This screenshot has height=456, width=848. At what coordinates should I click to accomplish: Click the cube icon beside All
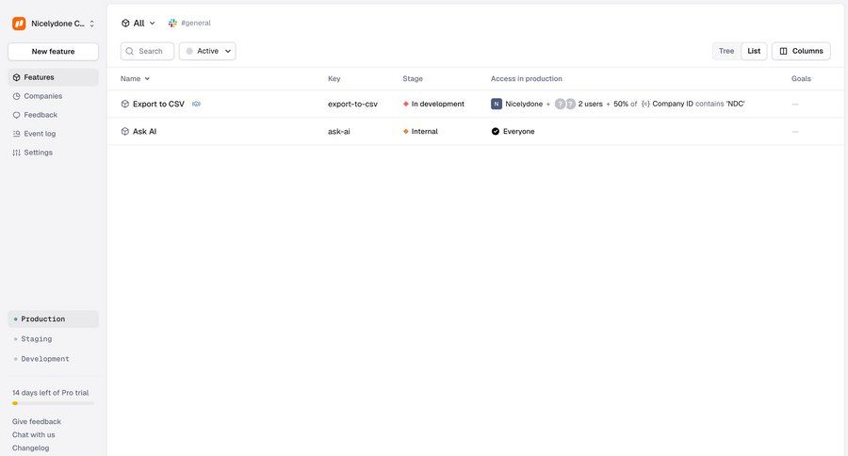[x=125, y=24]
